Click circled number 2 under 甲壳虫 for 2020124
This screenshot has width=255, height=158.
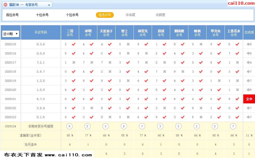pos(215,126)
